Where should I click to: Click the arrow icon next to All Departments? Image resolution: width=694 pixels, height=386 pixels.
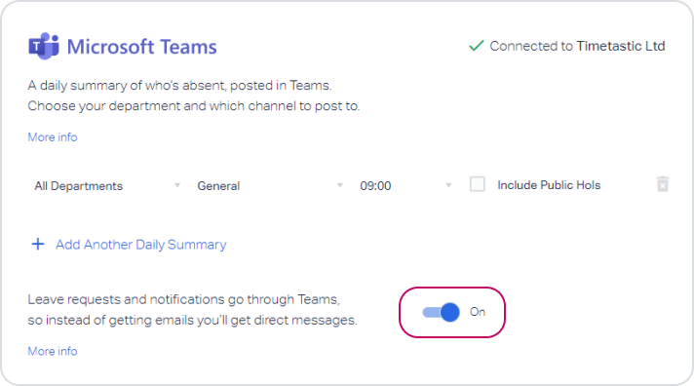pos(177,185)
